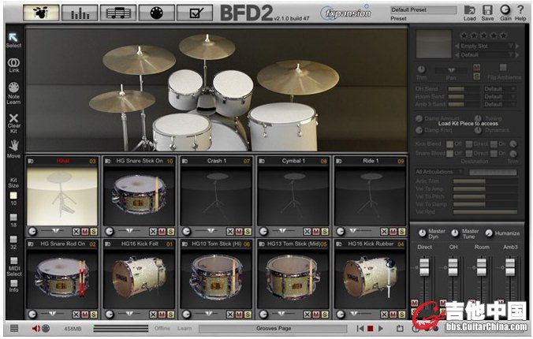Viewport: 533px width, 339px height.
Task: Click the Master Dyn knob
Action: click(422, 233)
